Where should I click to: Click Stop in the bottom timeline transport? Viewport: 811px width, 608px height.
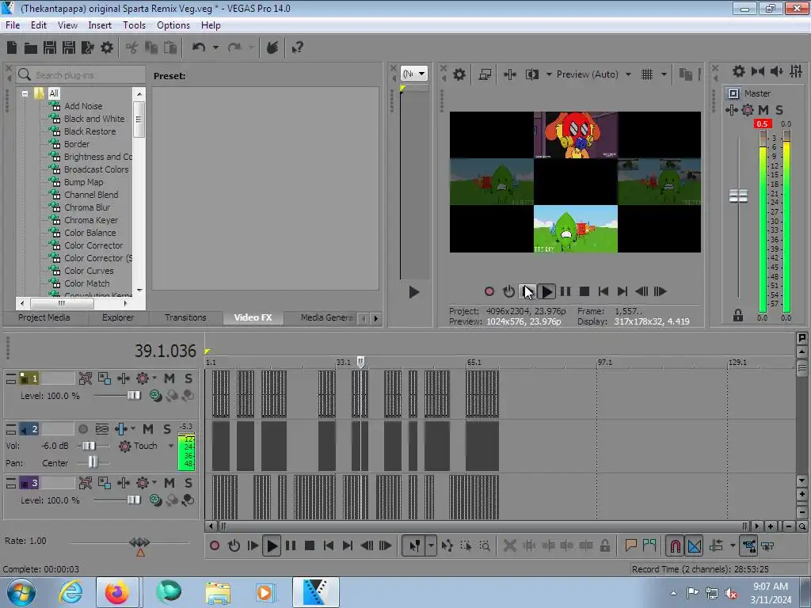(x=310, y=545)
